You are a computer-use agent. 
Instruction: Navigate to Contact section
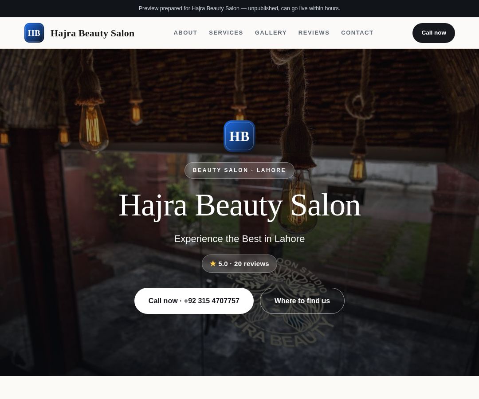357,33
